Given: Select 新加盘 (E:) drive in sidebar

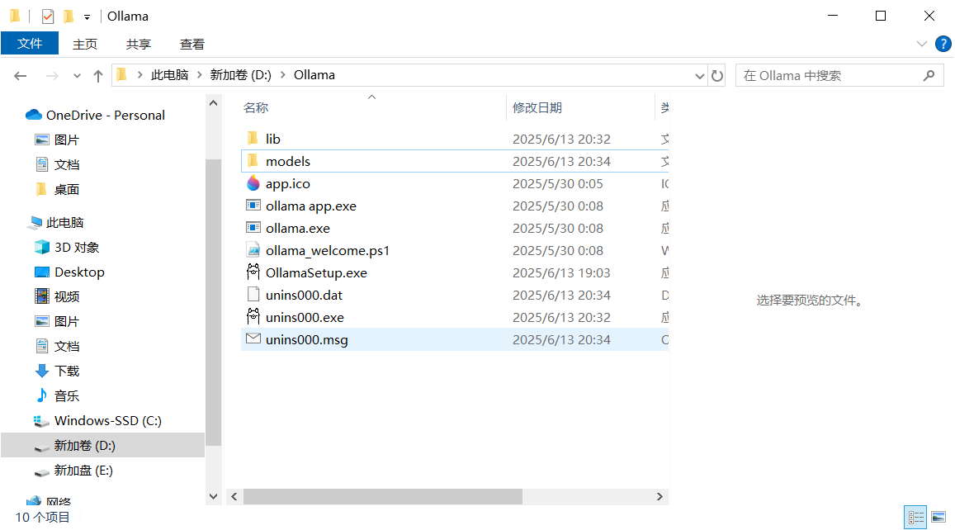Looking at the screenshot, I should point(83,471).
